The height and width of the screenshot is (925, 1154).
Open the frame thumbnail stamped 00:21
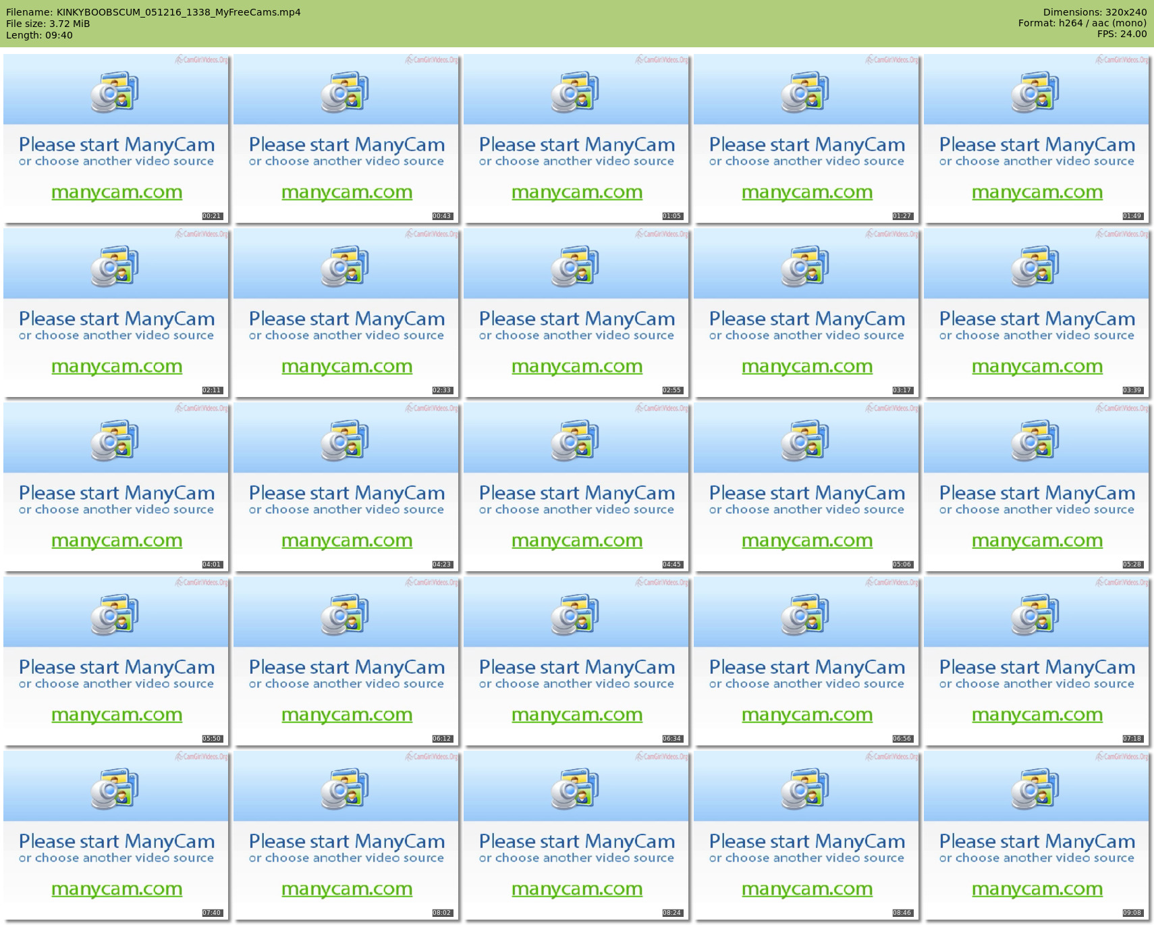pos(116,138)
